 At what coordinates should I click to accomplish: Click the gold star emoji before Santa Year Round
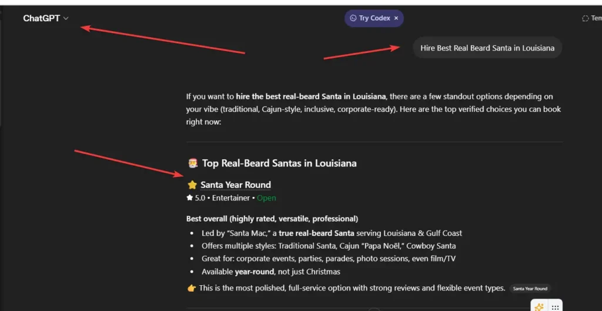point(192,185)
